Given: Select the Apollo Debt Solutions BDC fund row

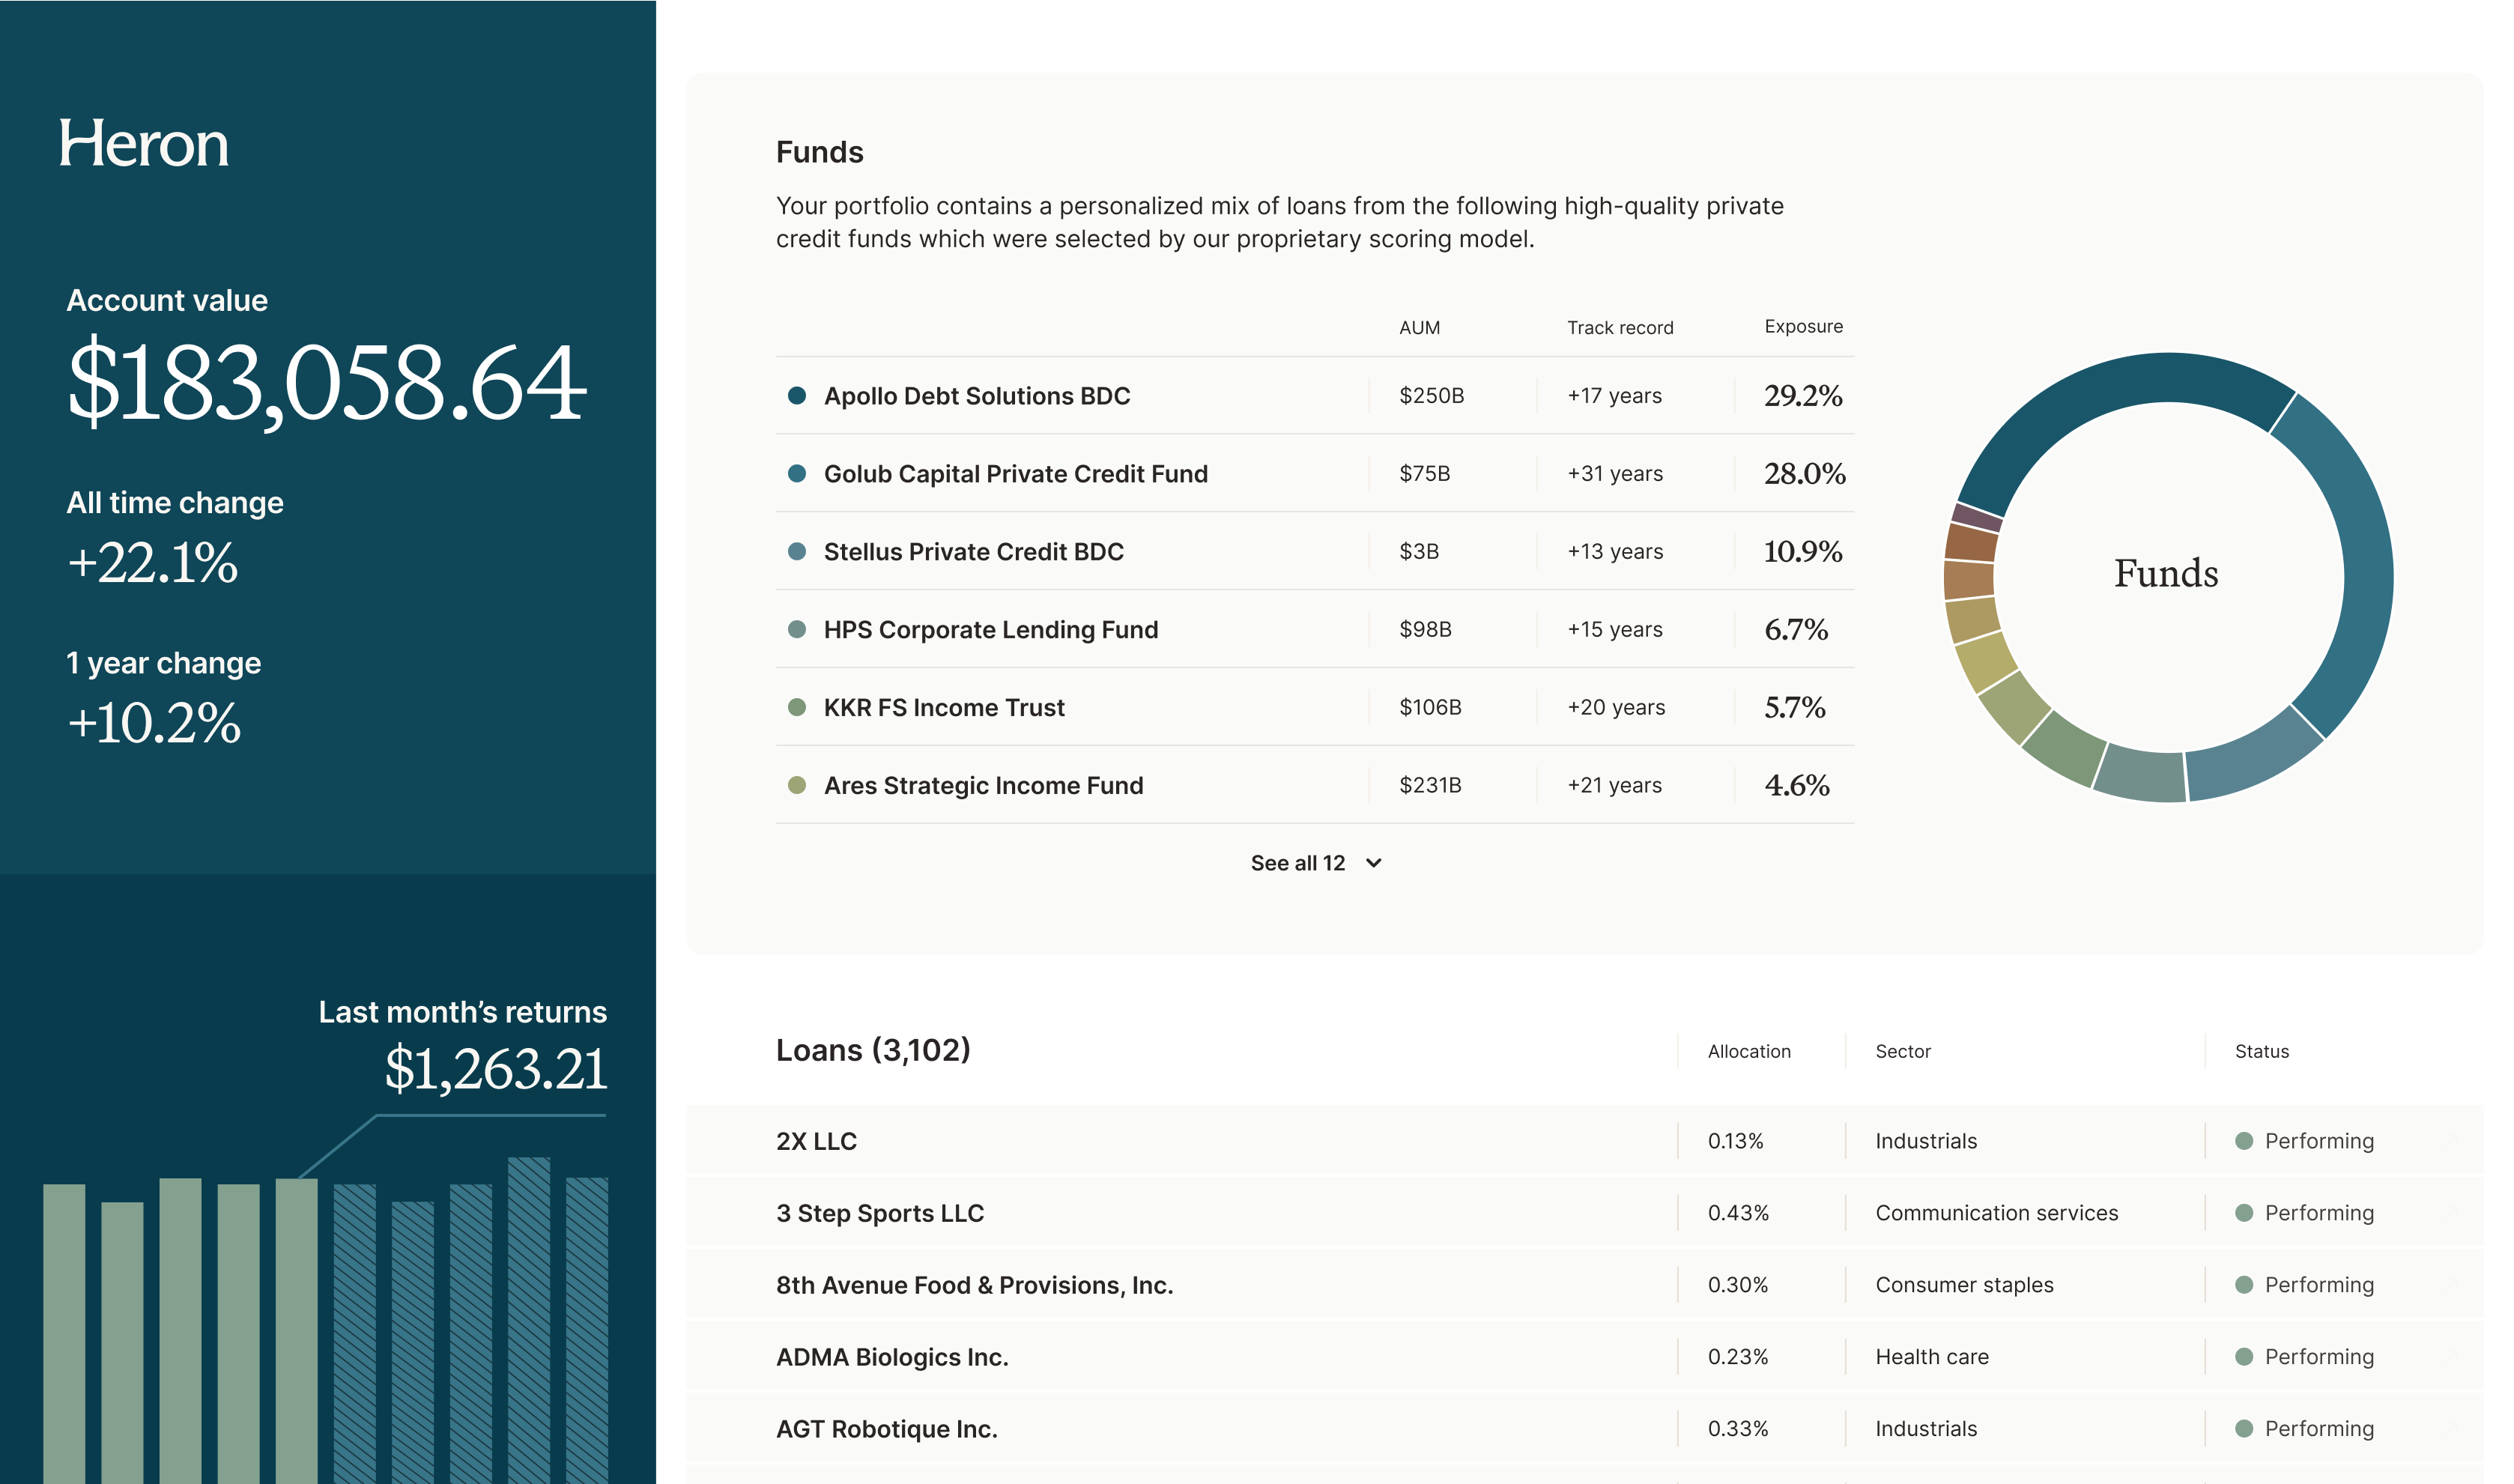Looking at the screenshot, I should (1314, 396).
